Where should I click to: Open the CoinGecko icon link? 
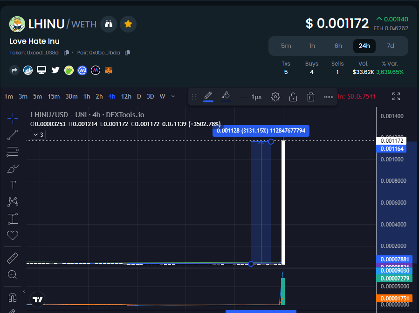(x=69, y=70)
